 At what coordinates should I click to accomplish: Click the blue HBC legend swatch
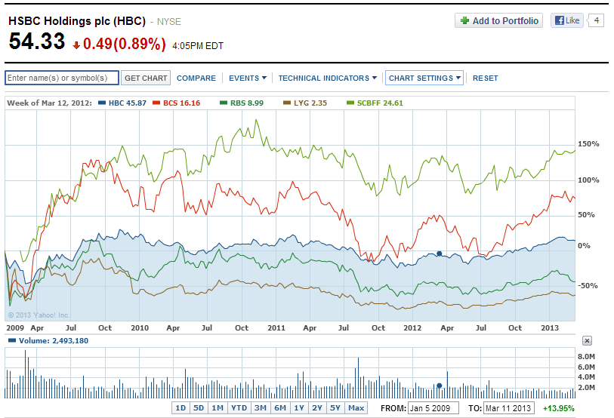tap(102, 103)
